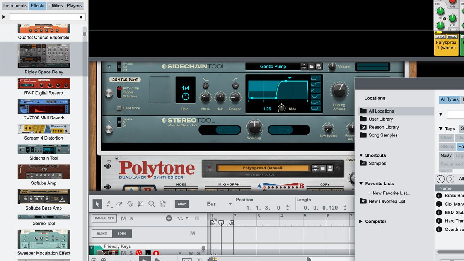
Task: Select the Magnifying glass zoom tool
Action: point(151,204)
